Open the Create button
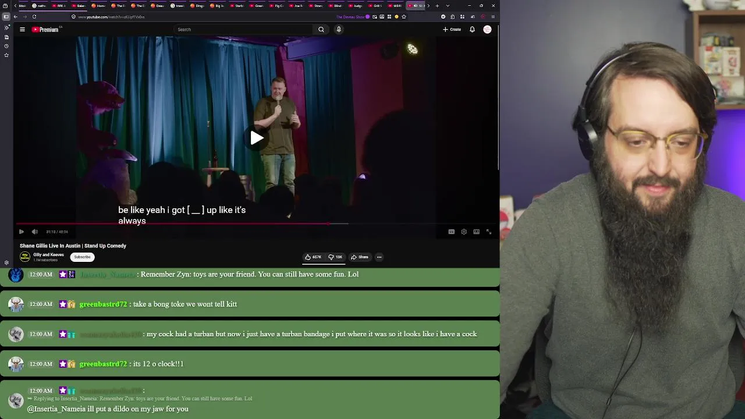The image size is (745, 419). click(452, 29)
